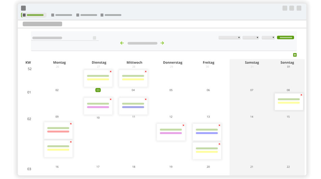The width and height of the screenshot is (321, 179).
Task: Click the small square icon in the search field
Action: click(x=94, y=38)
